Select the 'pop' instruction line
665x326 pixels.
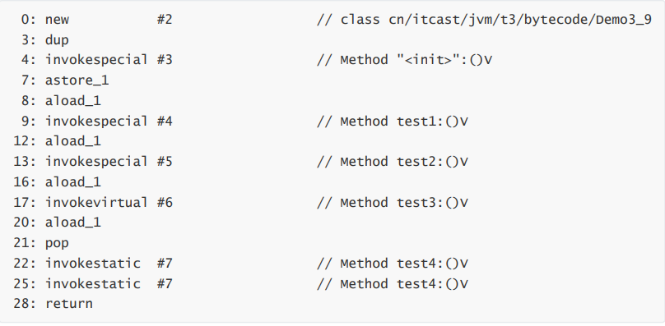click(57, 243)
